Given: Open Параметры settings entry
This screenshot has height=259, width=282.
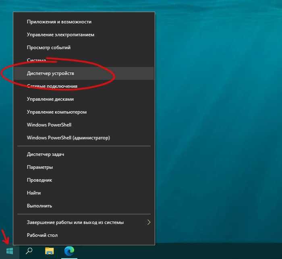Looking at the screenshot, I should (x=84, y=167).
